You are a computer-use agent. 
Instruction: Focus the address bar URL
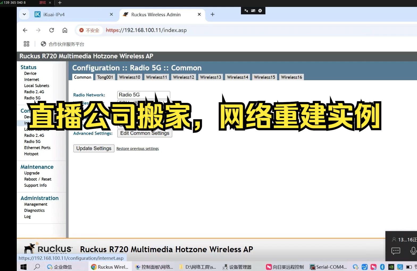tap(146, 30)
